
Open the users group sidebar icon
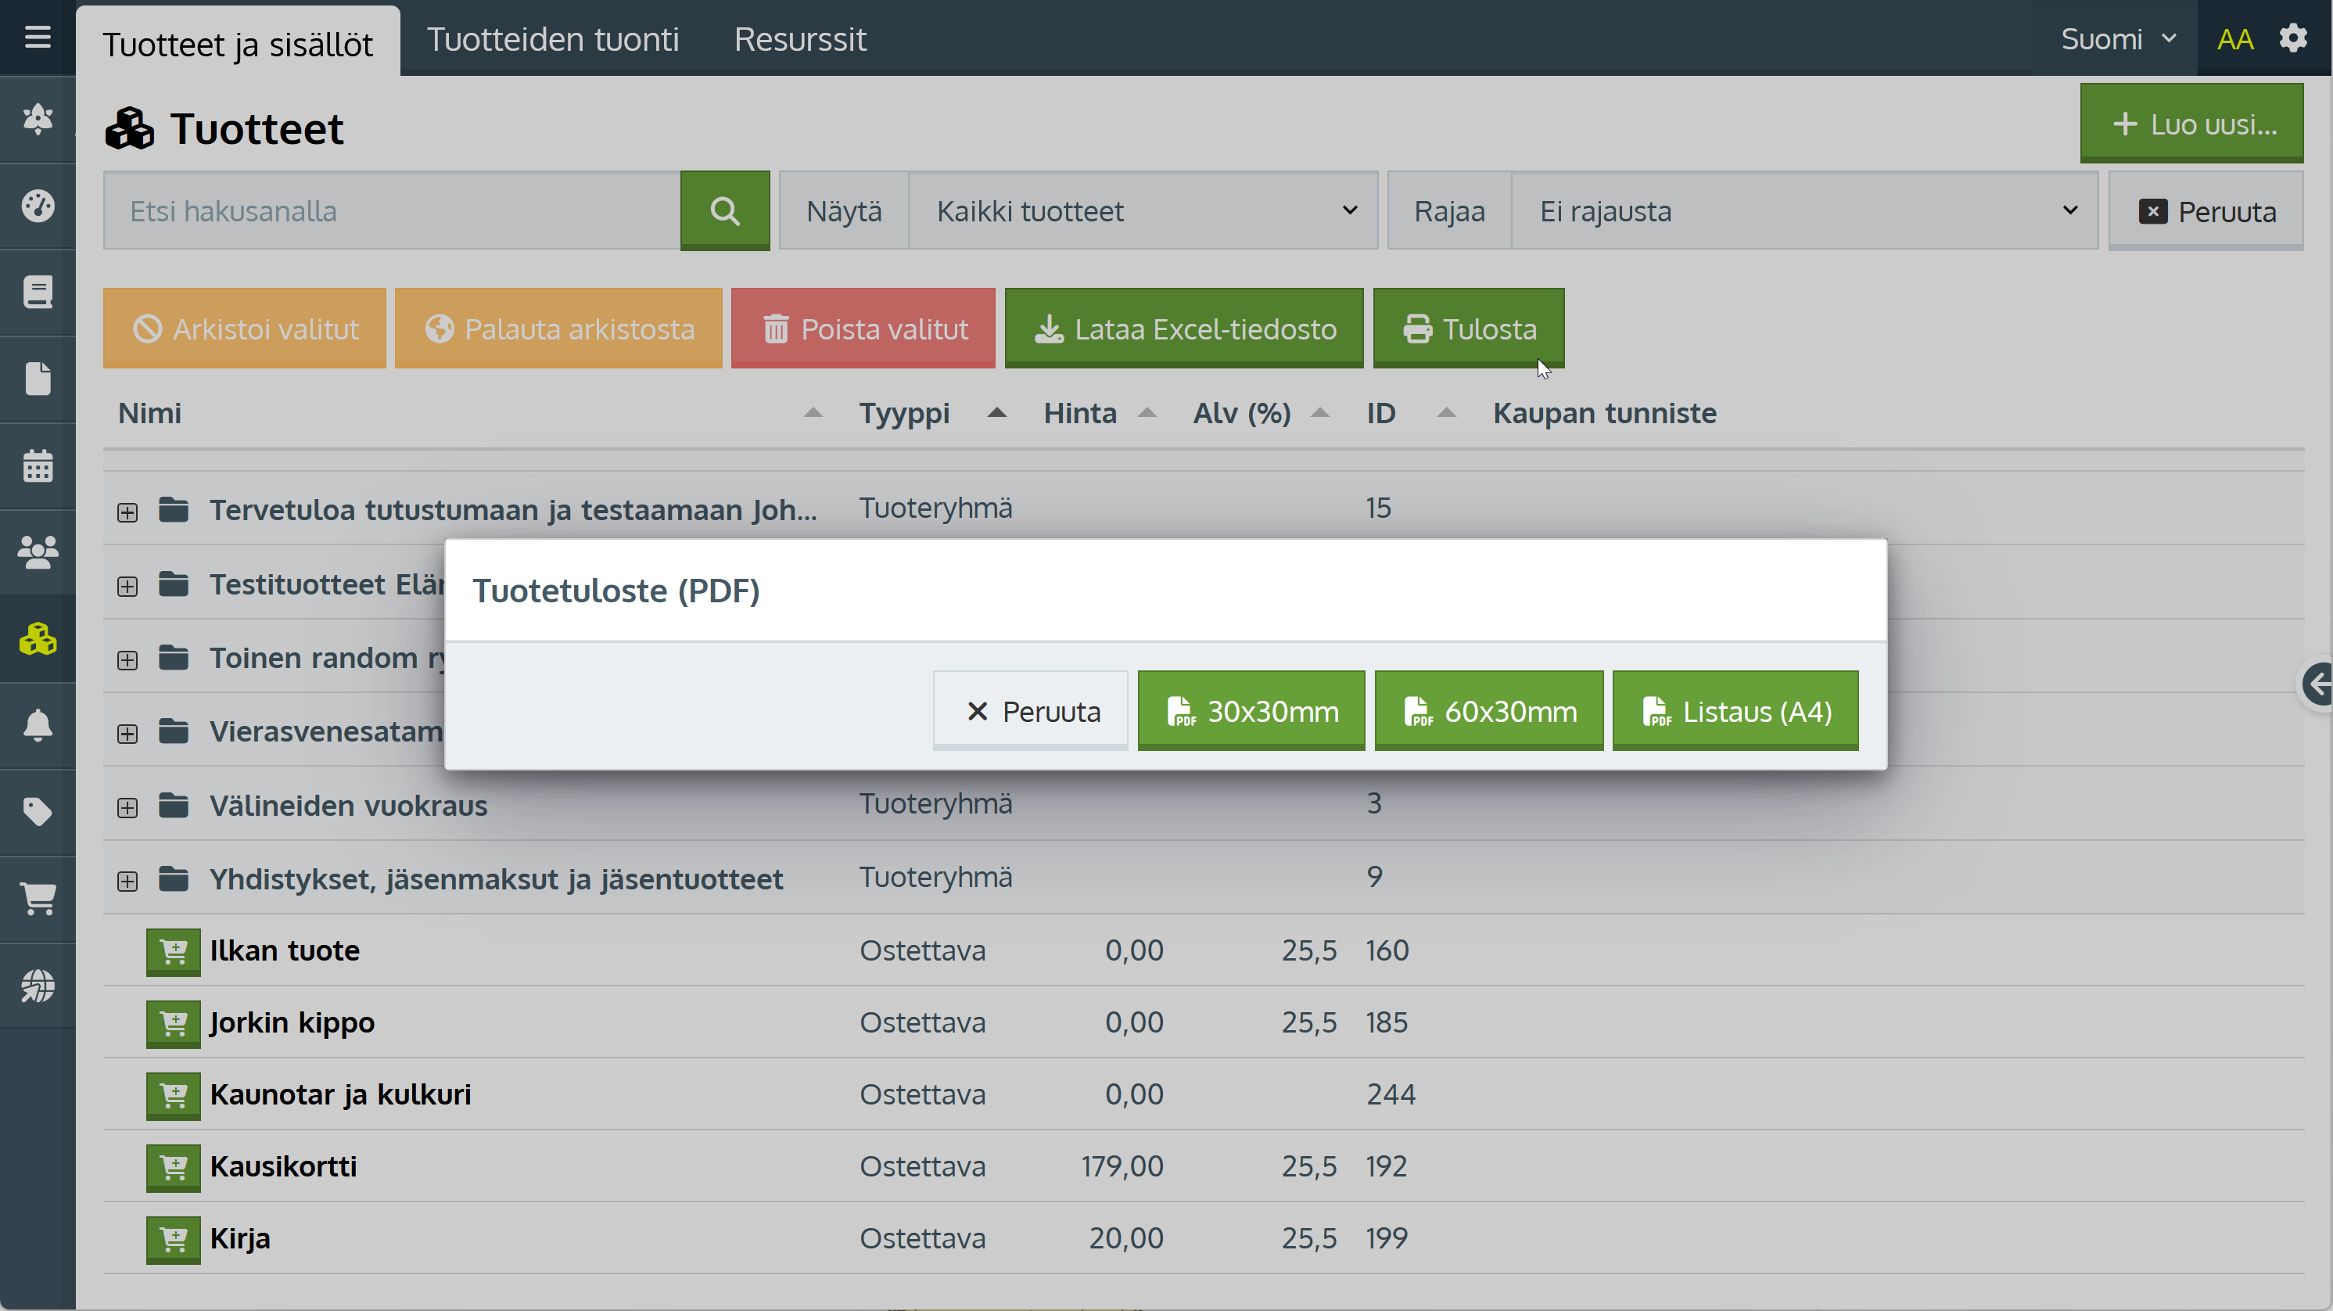(37, 551)
